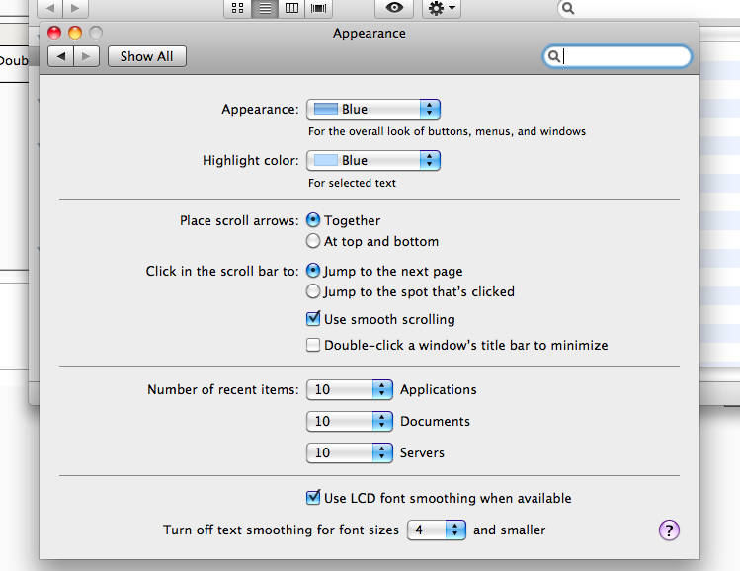Image resolution: width=740 pixels, height=571 pixels.
Task: Click in the Appearance search field
Action: tap(617, 56)
